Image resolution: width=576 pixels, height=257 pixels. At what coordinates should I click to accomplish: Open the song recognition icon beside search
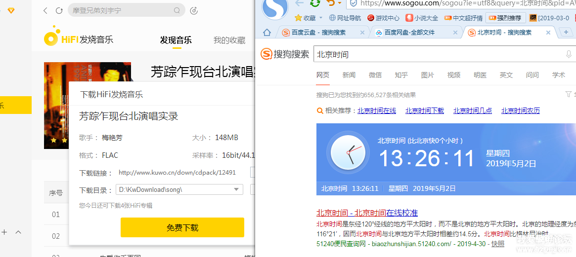click(194, 10)
